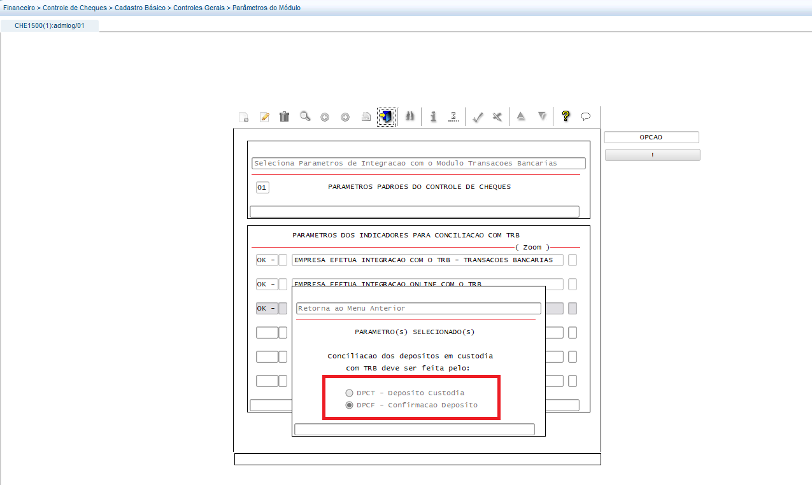Go to Financeiro in the breadcrumb
812x485 pixels.
(19, 8)
